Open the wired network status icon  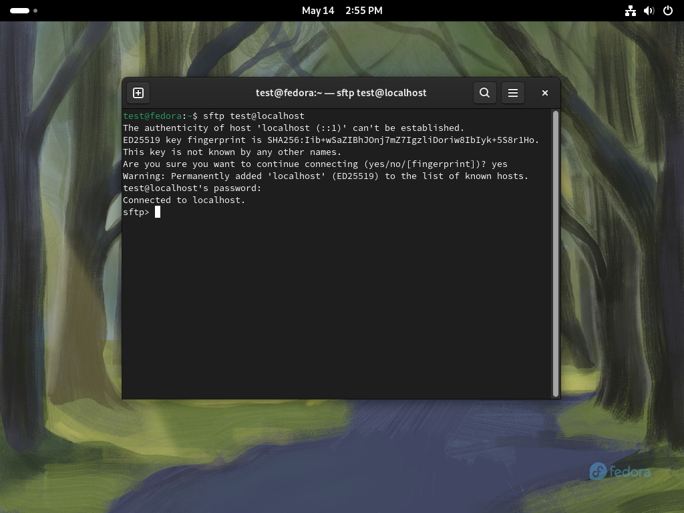pos(631,11)
